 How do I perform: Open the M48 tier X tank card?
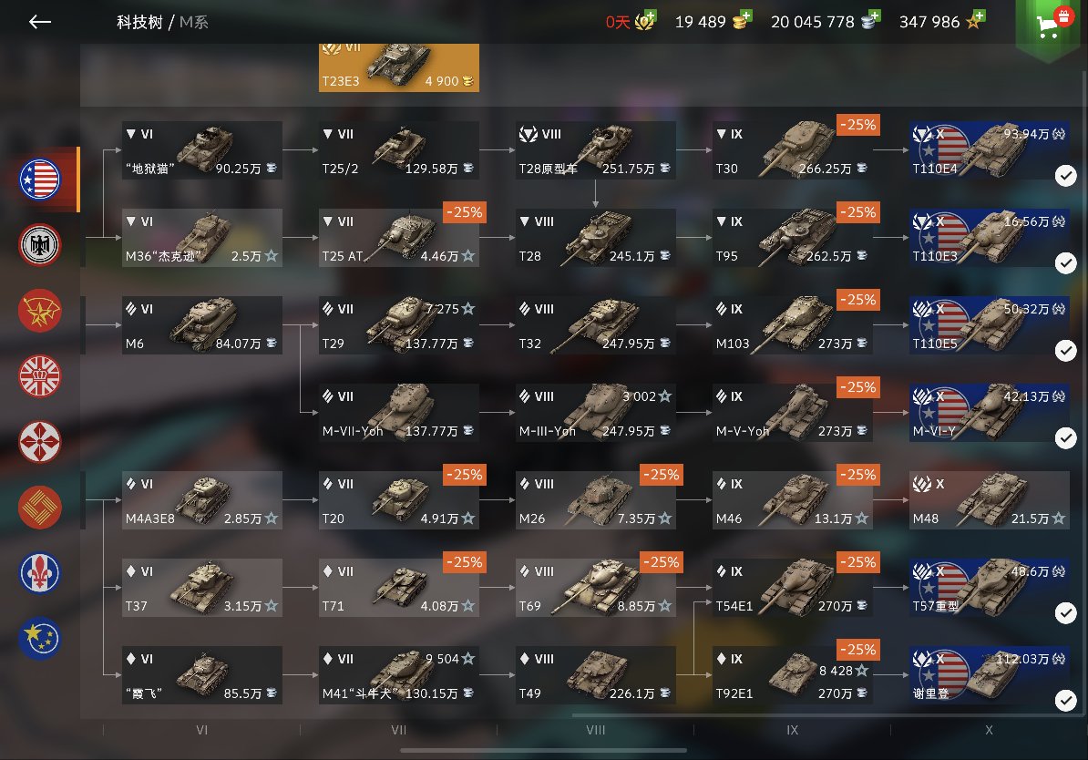click(x=990, y=500)
